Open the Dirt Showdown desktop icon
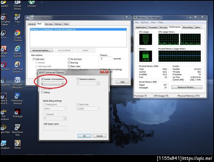This screenshot has width=214, height=162. pos(4,114)
